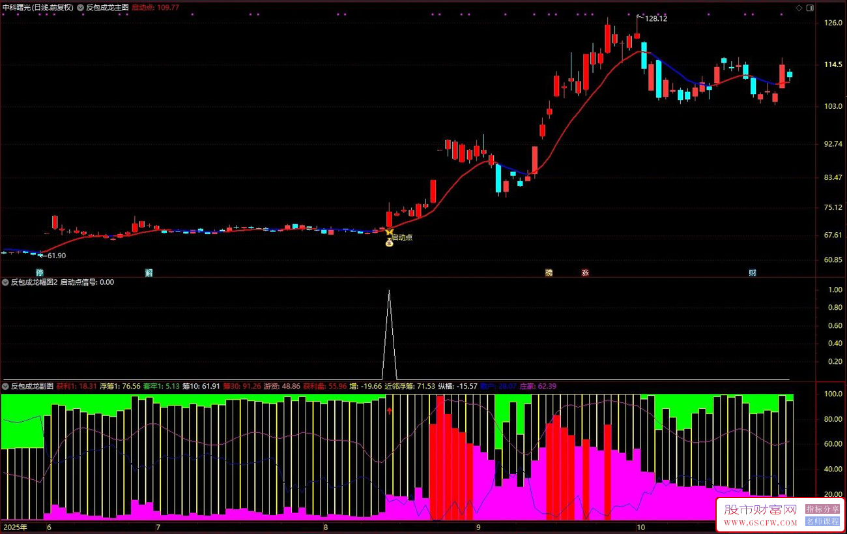
Task: Click the 103.0 price axis label
Action: click(833, 106)
